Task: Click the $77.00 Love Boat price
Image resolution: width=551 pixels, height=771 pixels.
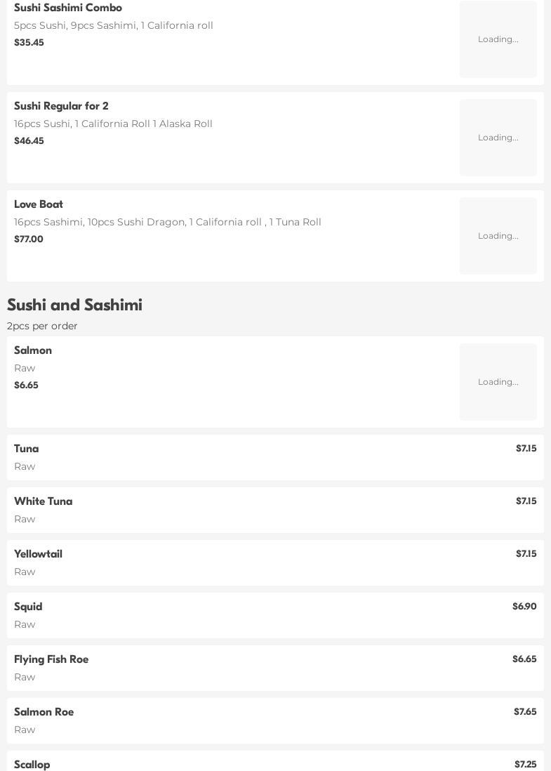Action: point(29,239)
